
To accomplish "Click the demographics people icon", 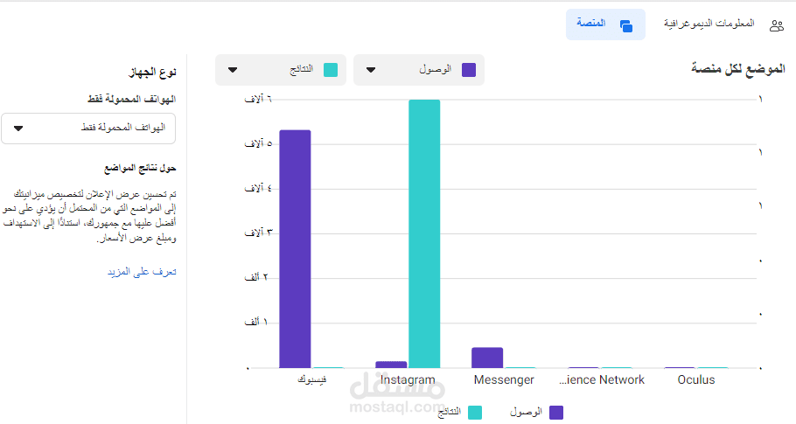I will point(776,25).
